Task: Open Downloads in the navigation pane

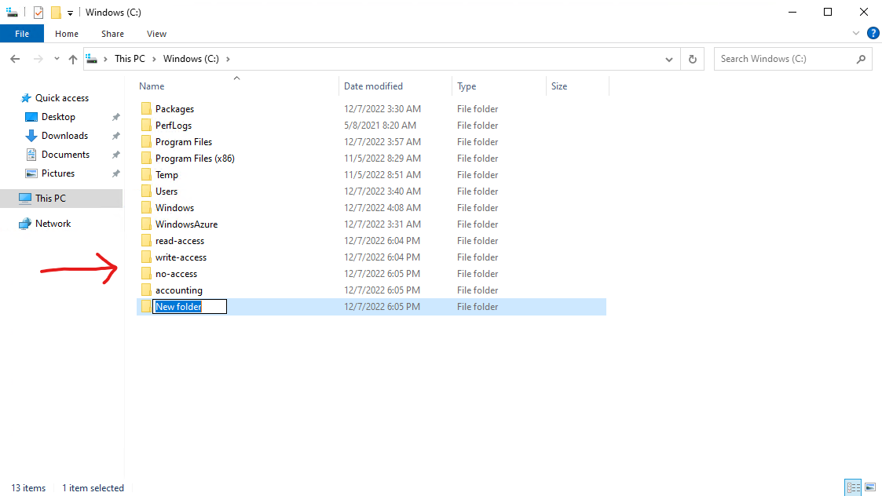Action: pyautogui.click(x=64, y=136)
